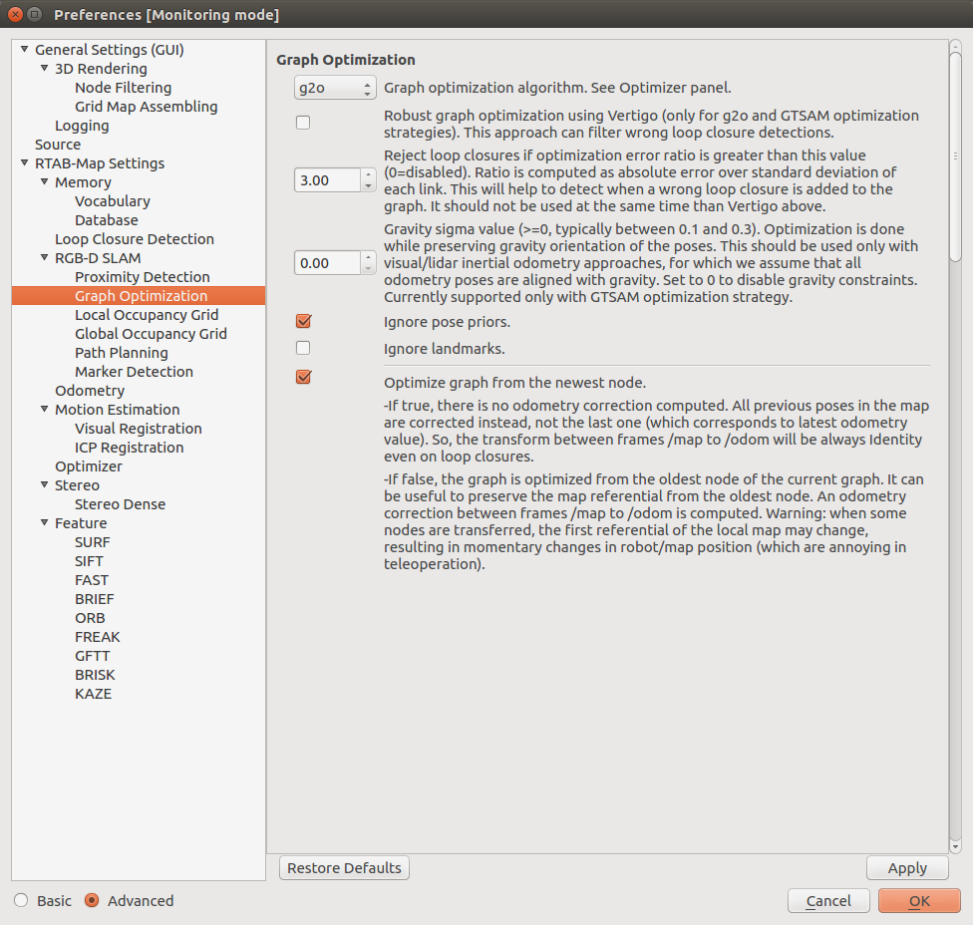This screenshot has height=925, width=973.
Task: Click the Cancel button
Action: 828,901
